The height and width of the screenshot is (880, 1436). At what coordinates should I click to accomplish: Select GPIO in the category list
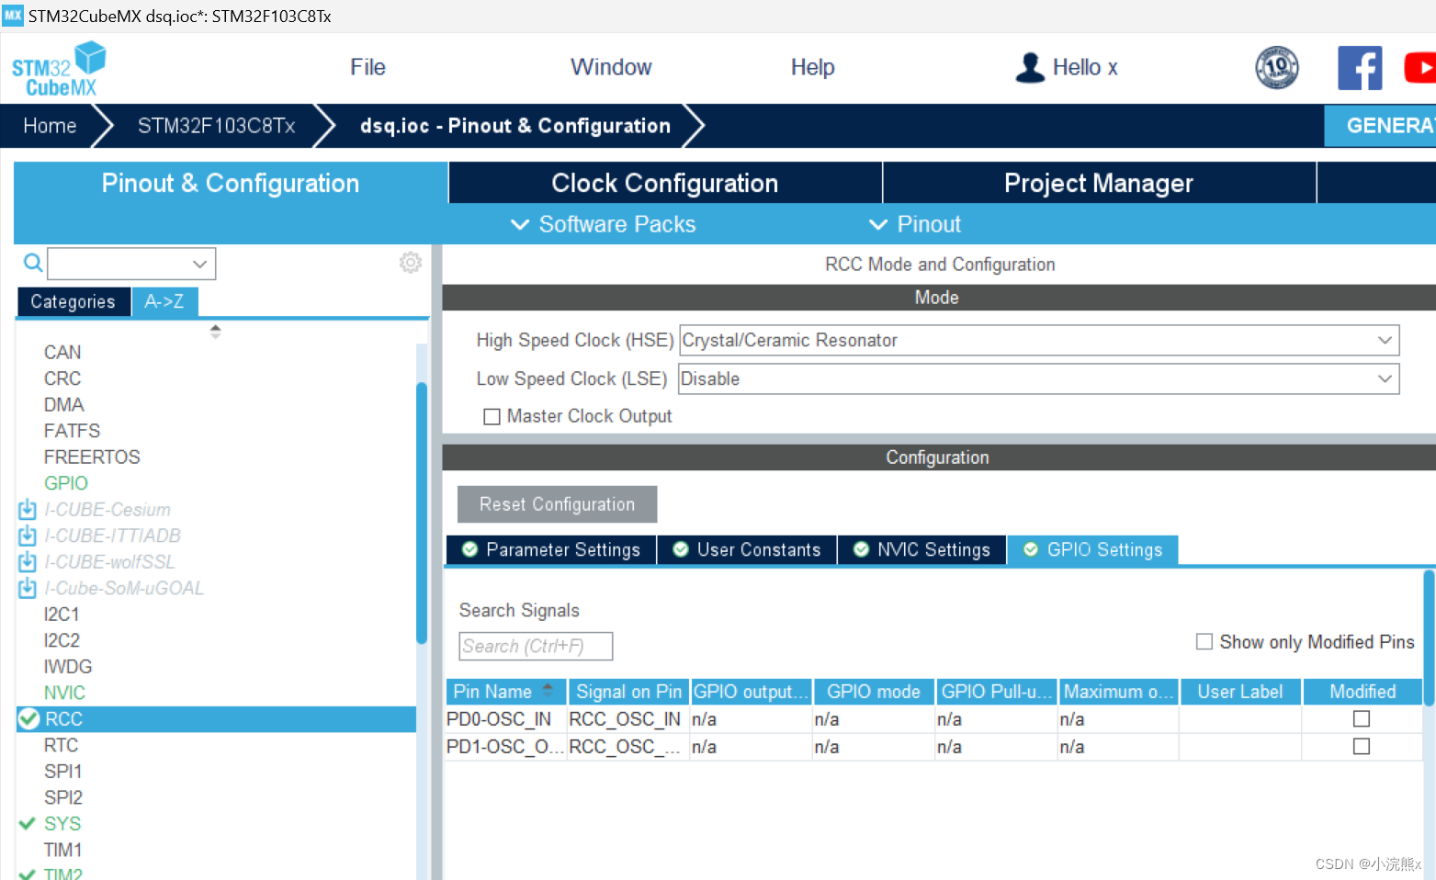(x=66, y=483)
